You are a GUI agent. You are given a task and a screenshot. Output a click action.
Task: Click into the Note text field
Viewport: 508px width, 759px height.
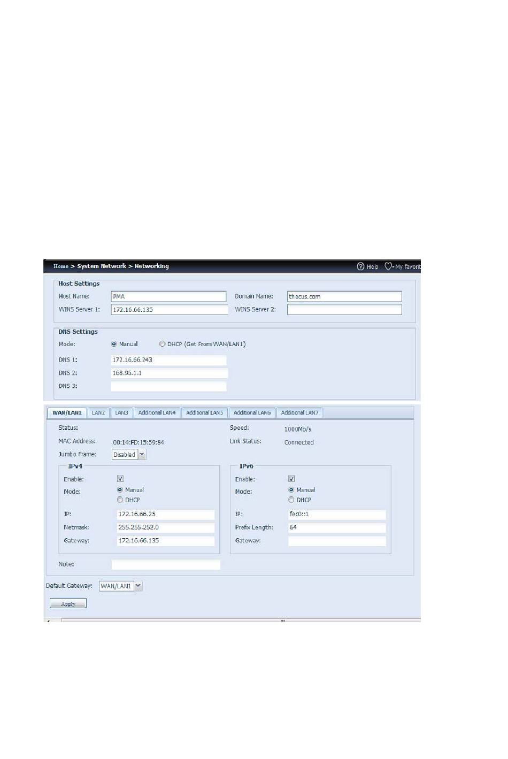click(166, 564)
